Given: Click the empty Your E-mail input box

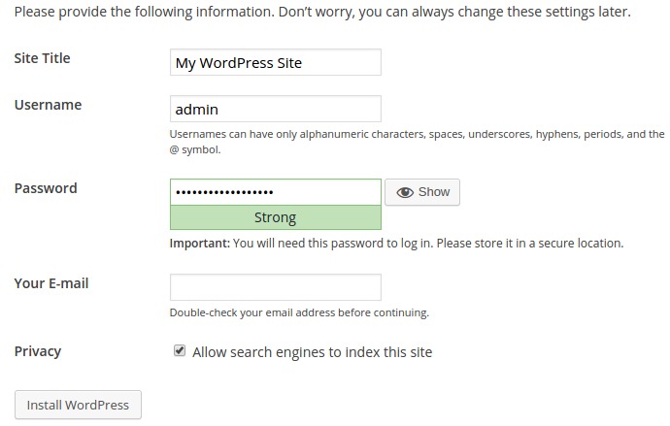Looking at the screenshot, I should click(x=276, y=287).
